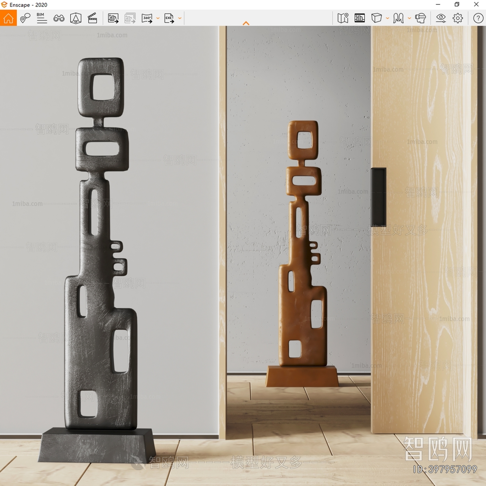
Task: Collapse toolbar with orange chevron
Action: [x=246, y=23]
